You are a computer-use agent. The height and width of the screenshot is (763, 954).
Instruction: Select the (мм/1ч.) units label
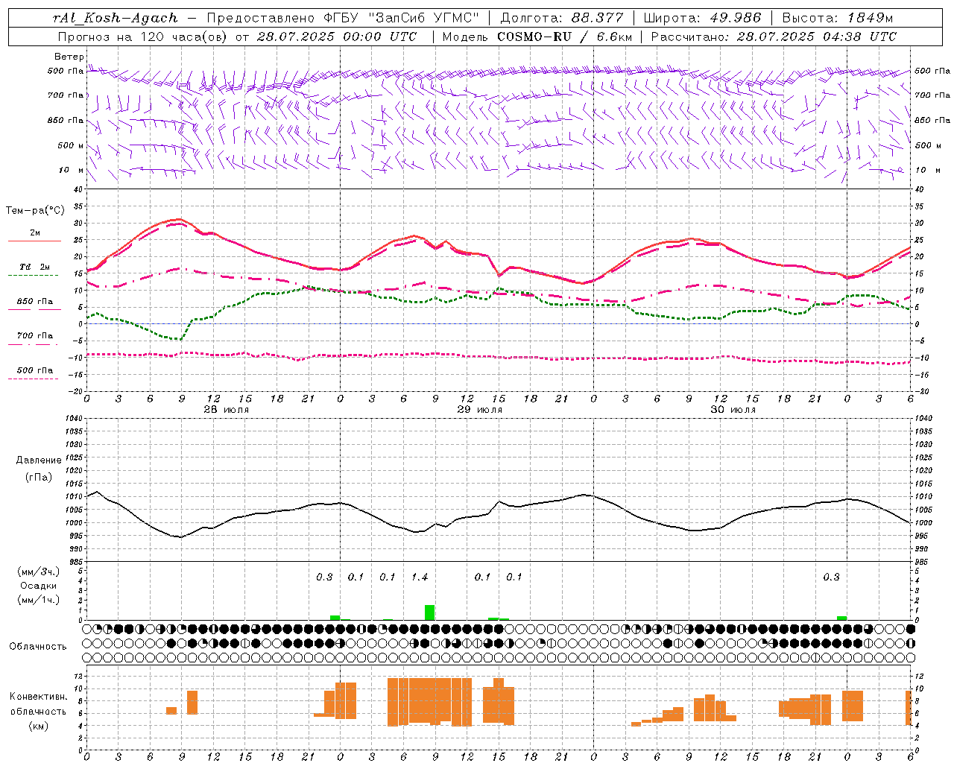39,600
